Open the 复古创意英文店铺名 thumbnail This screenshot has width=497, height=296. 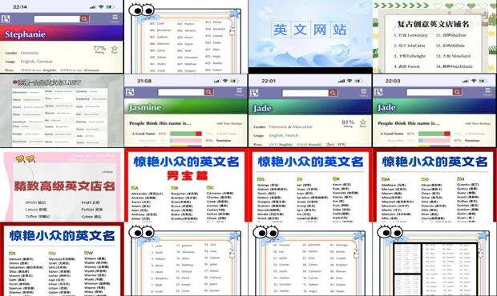click(x=434, y=36)
